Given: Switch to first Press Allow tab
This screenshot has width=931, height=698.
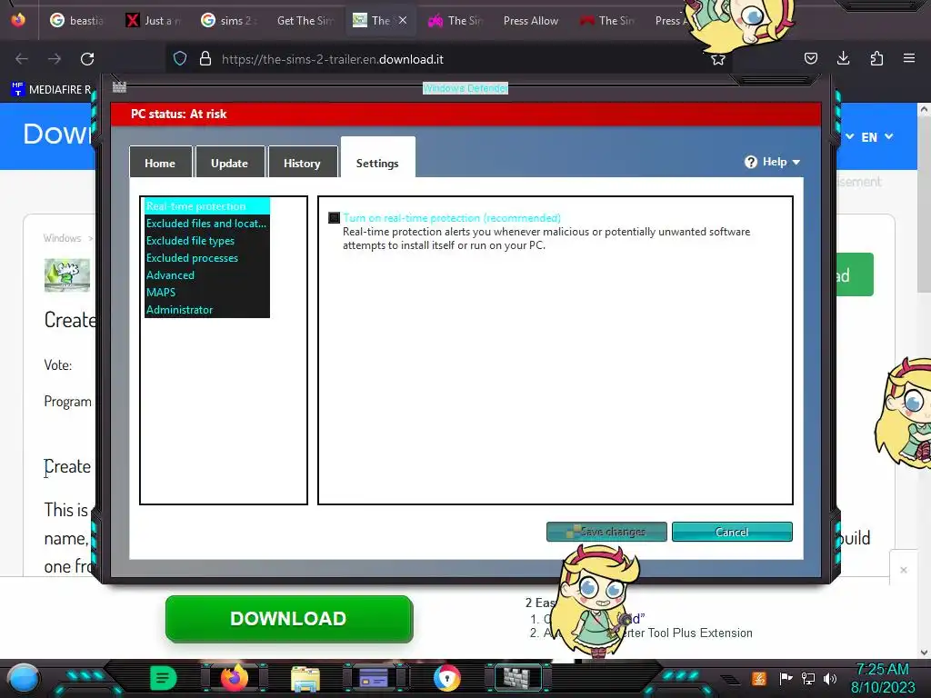Looking at the screenshot, I should (x=531, y=21).
